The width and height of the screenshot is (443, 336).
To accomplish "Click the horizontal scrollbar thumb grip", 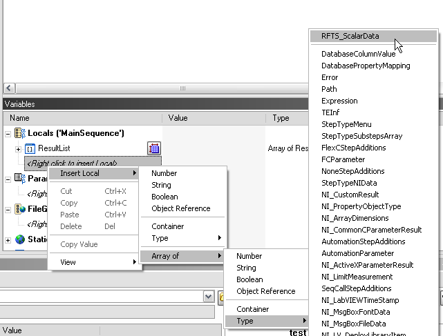I will click(182, 88).
